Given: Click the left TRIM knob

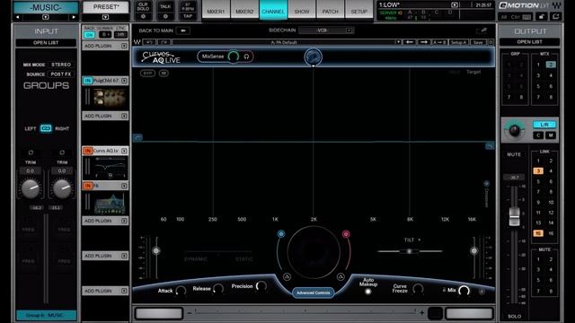Looking at the screenshot, I should pyautogui.click(x=31, y=188).
